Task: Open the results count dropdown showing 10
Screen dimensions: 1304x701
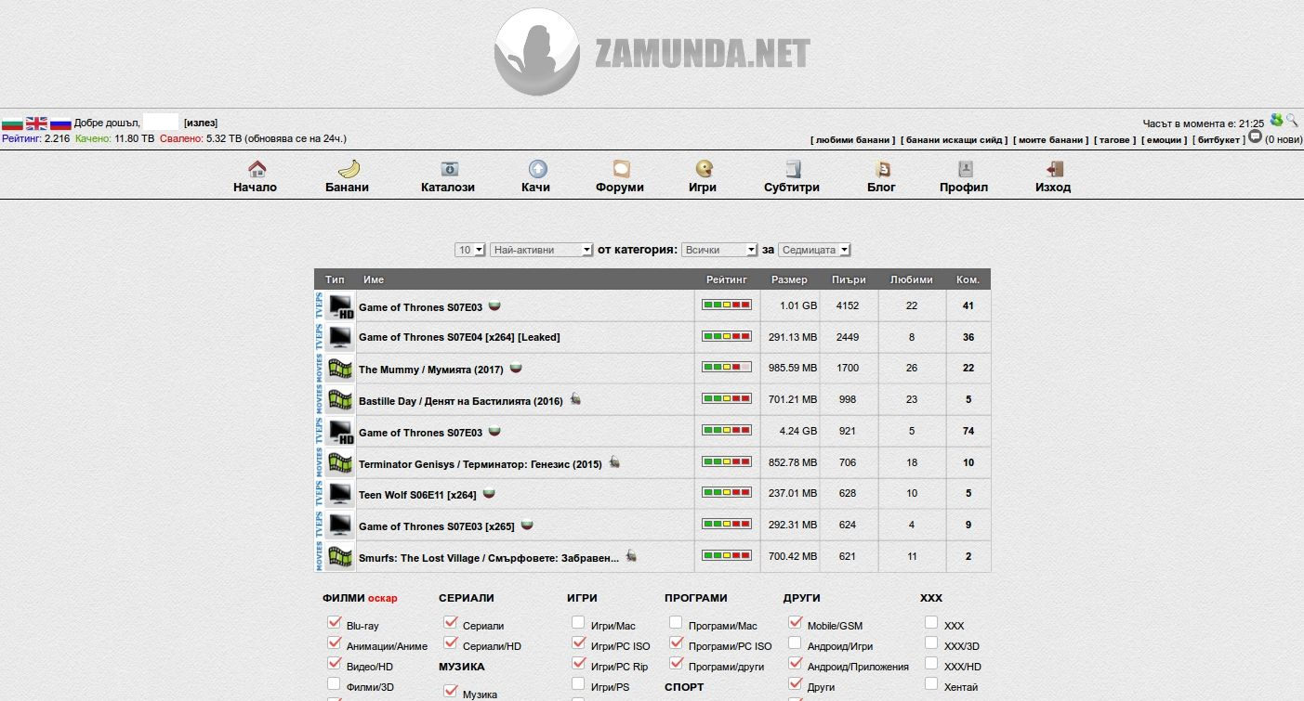Action: [469, 250]
